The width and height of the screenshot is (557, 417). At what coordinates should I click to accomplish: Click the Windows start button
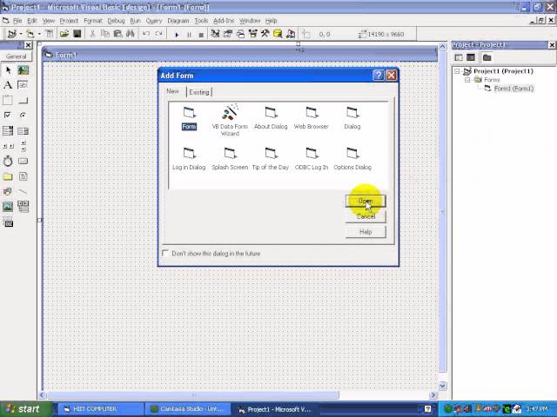[x=25, y=409]
